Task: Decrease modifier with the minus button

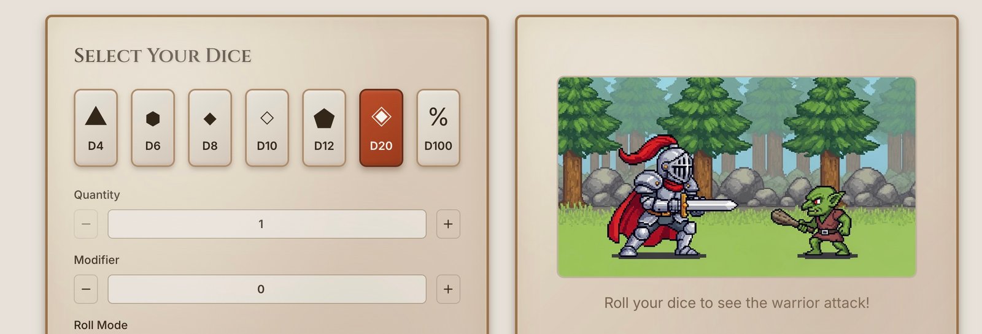Action: point(86,289)
